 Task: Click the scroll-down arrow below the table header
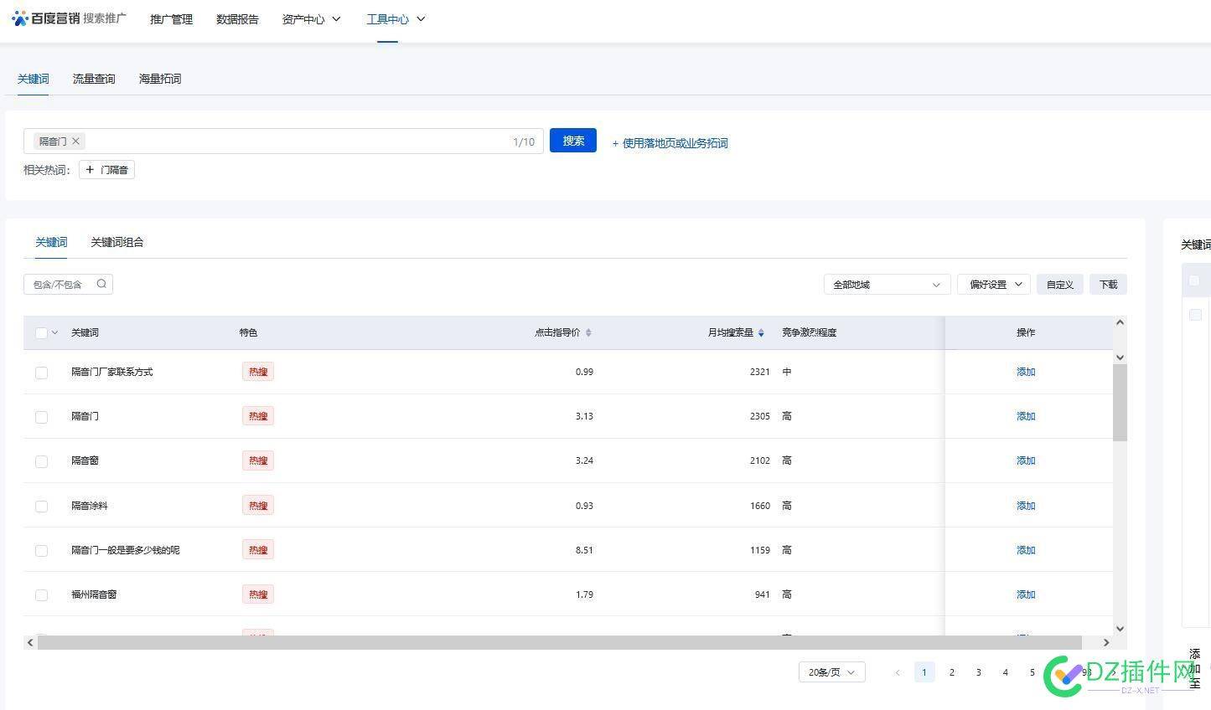click(x=1120, y=358)
